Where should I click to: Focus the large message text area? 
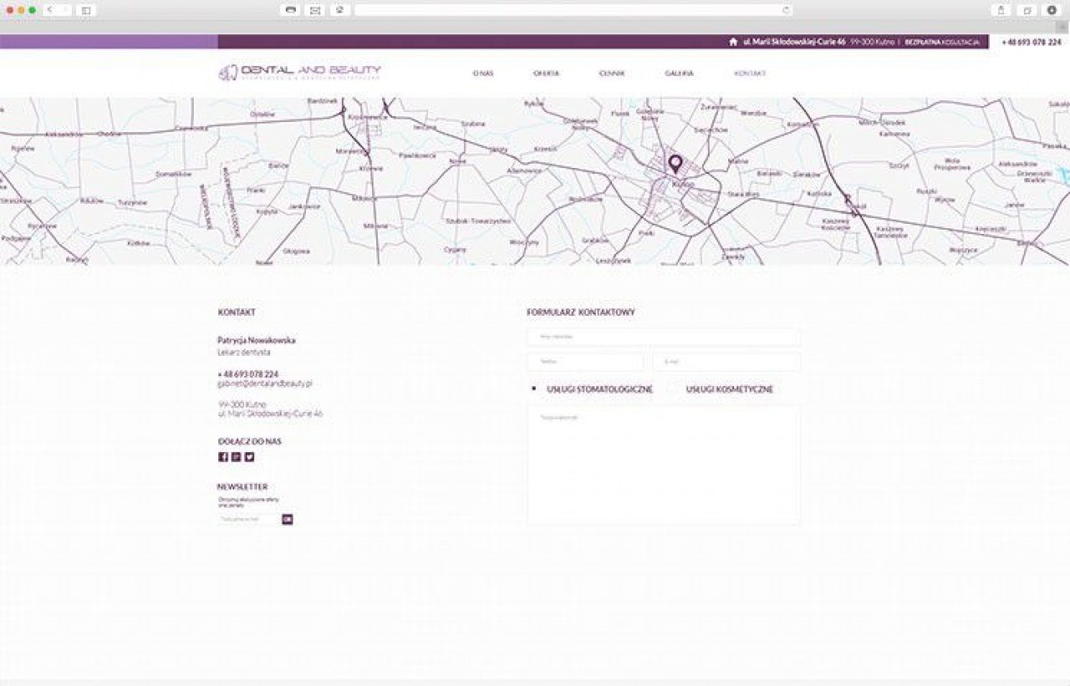click(663, 465)
